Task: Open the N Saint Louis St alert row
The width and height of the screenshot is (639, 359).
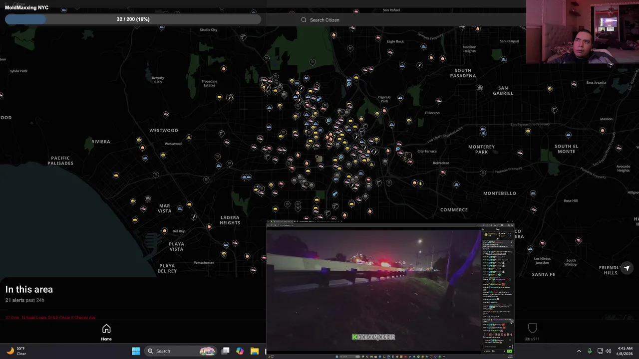Action: click(50, 317)
